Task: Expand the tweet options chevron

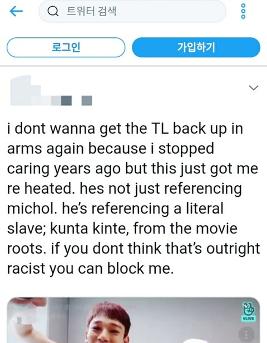Action: [x=254, y=88]
